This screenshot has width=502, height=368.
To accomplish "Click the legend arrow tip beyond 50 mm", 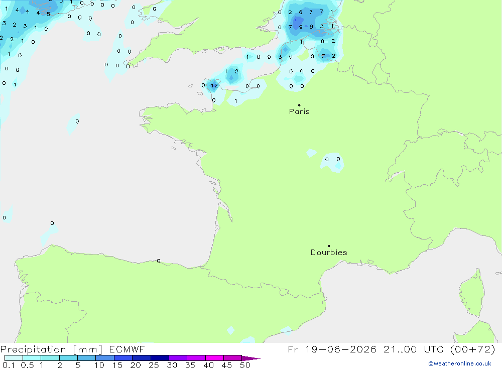I will click(251, 358).
